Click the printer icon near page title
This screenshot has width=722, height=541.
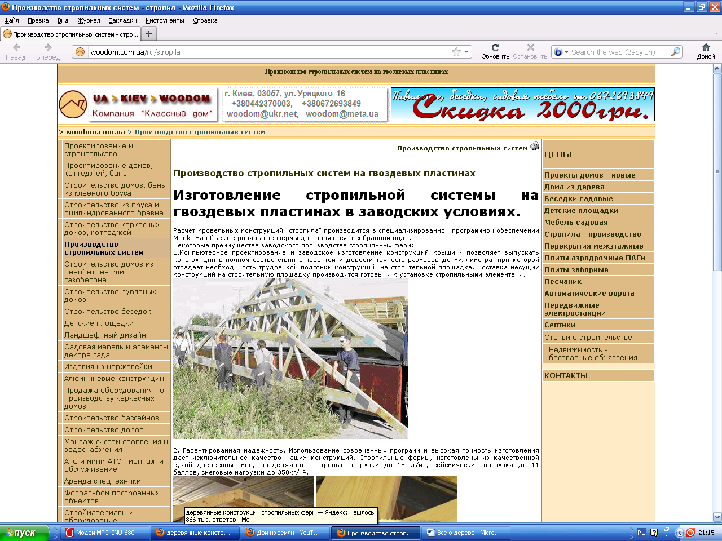coord(535,147)
